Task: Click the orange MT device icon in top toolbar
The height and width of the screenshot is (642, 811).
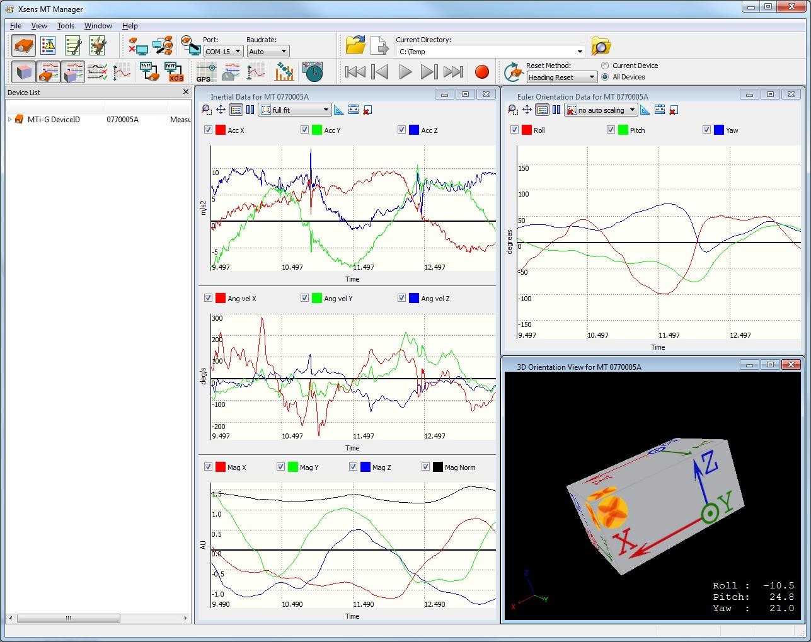Action: [x=24, y=46]
